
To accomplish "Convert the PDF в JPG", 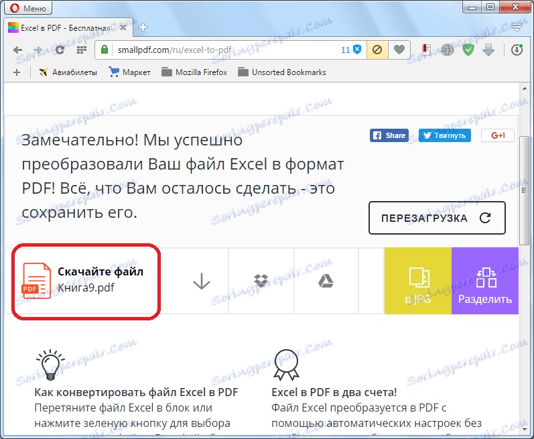I will tap(418, 281).
